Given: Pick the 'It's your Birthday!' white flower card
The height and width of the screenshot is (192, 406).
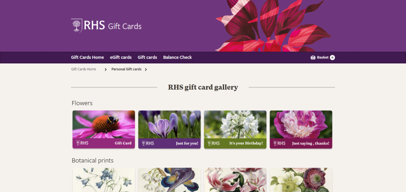Looking at the screenshot, I should point(235,130).
